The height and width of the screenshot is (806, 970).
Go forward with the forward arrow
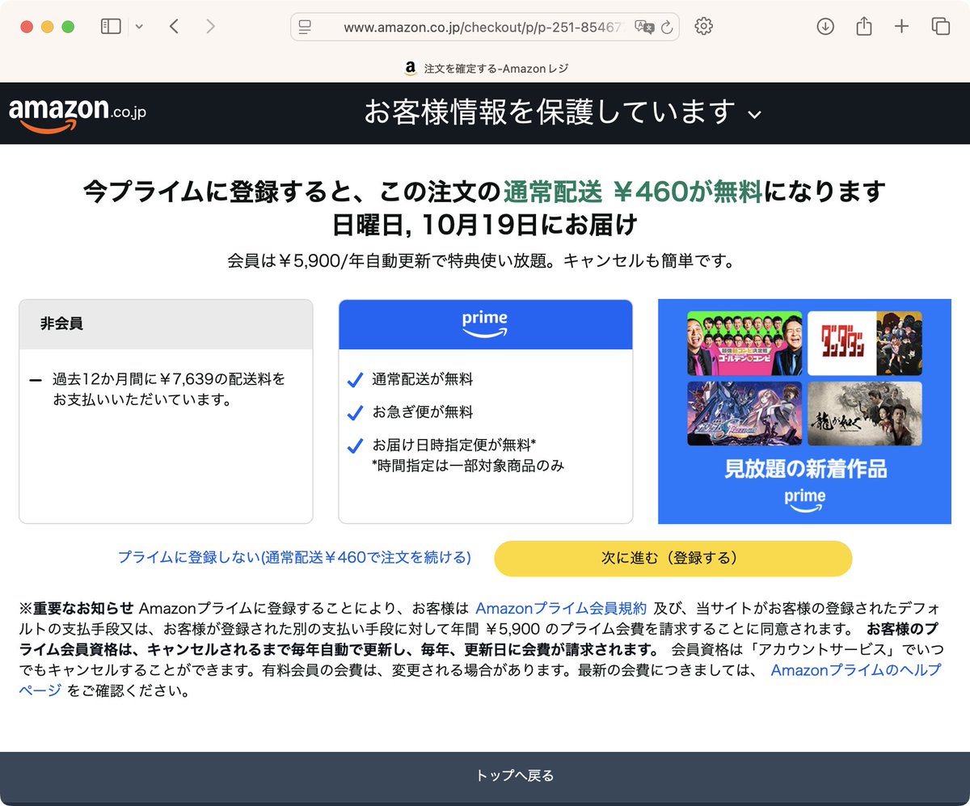[x=211, y=27]
